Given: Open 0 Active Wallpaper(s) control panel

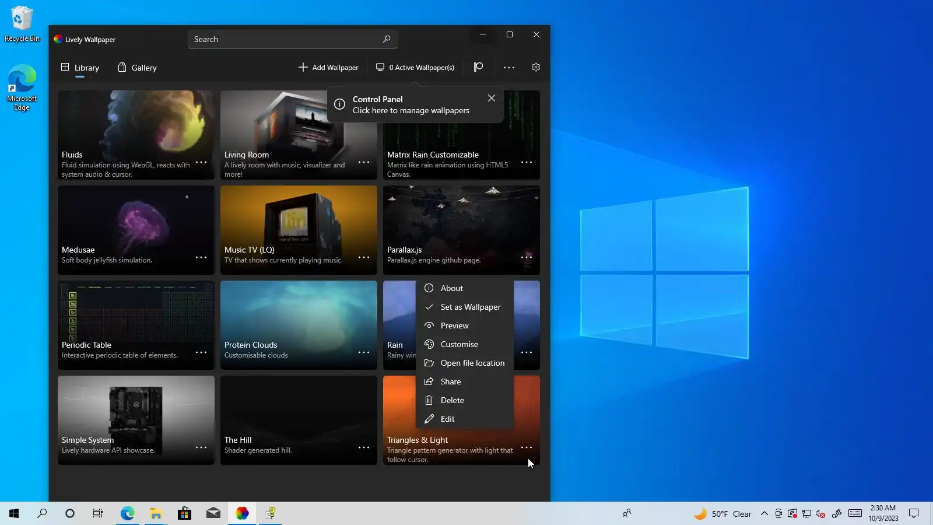Looking at the screenshot, I should tap(415, 68).
